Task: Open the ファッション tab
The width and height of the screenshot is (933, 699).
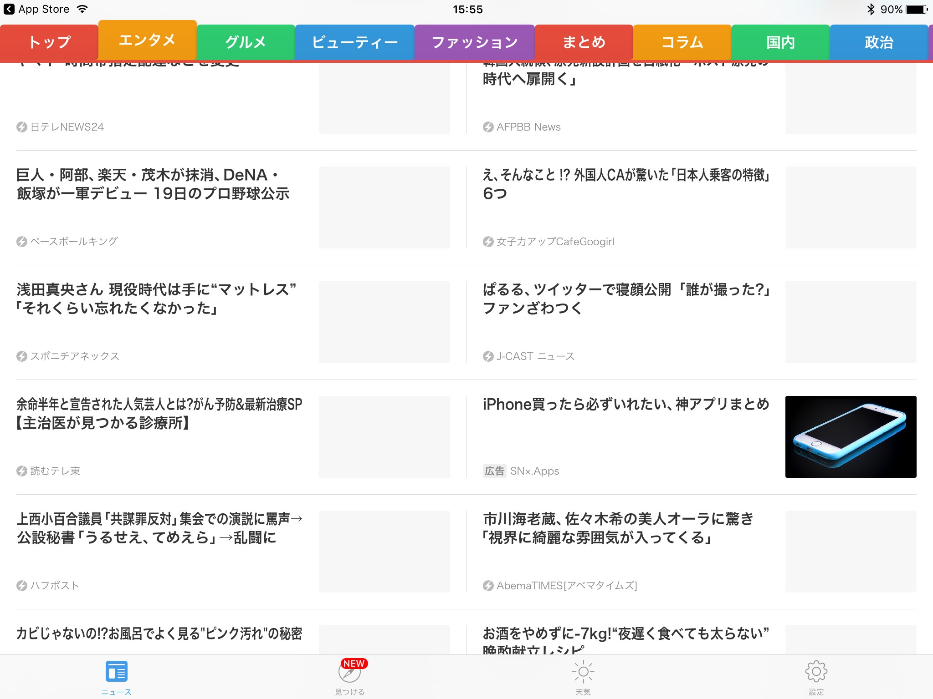Action: (474, 42)
